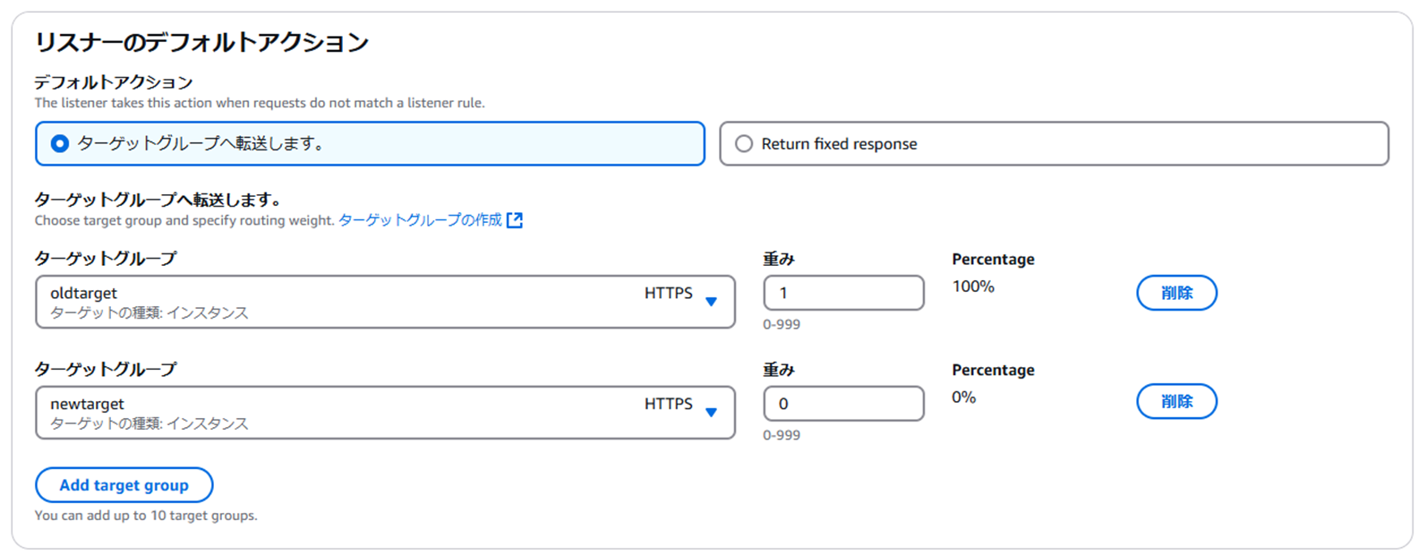
Task: Click the 0% percentage value for newtarget
Action: 963,397
